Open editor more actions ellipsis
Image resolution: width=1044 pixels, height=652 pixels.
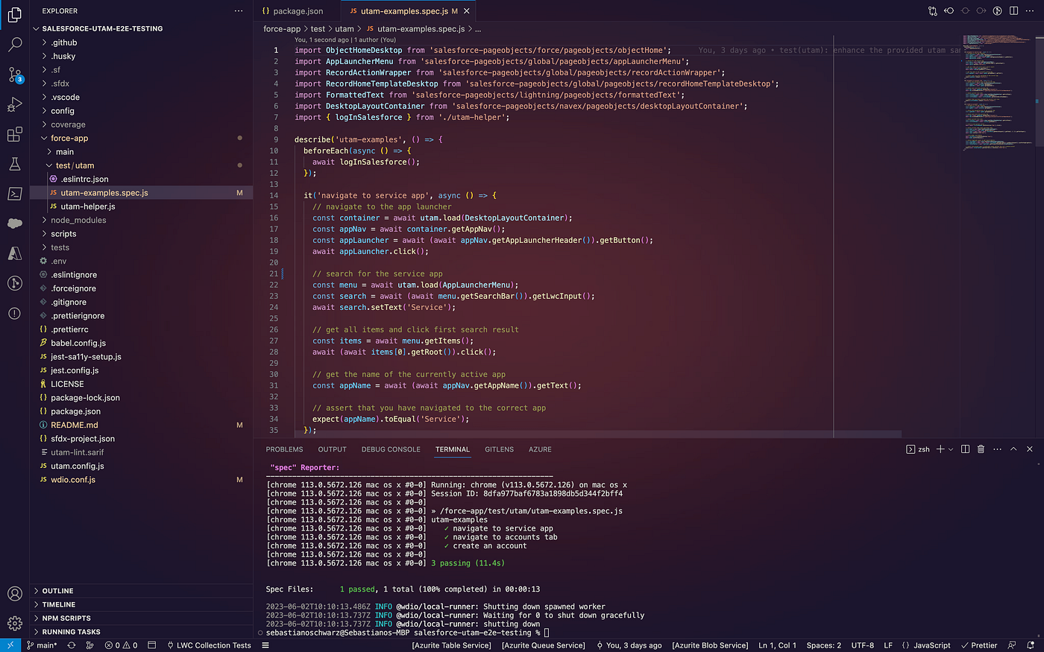pyautogui.click(x=1030, y=11)
